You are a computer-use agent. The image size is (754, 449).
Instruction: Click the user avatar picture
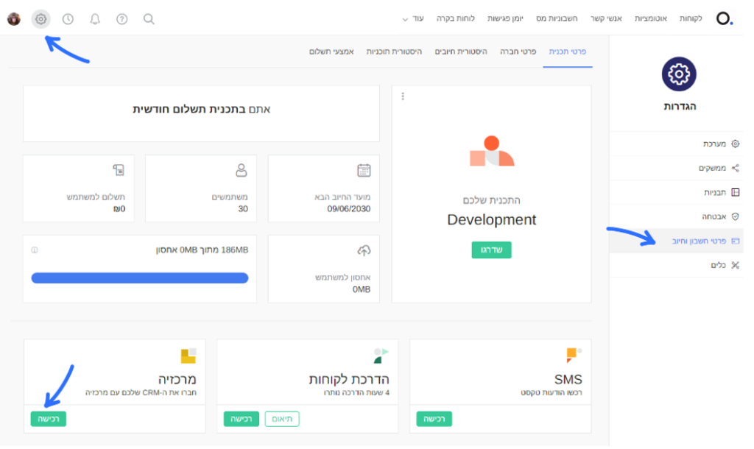pos(14,19)
